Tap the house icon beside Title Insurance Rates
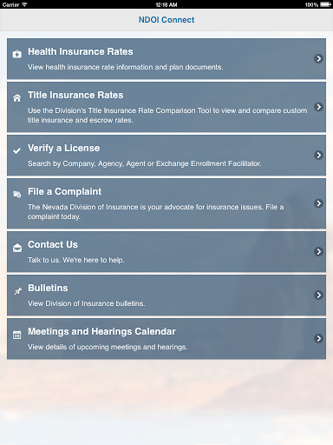 coord(17,98)
